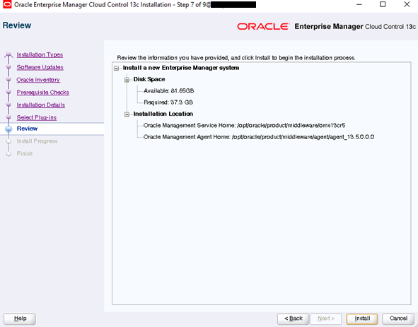
Task: Open the Help button
Action: [x=20, y=319]
